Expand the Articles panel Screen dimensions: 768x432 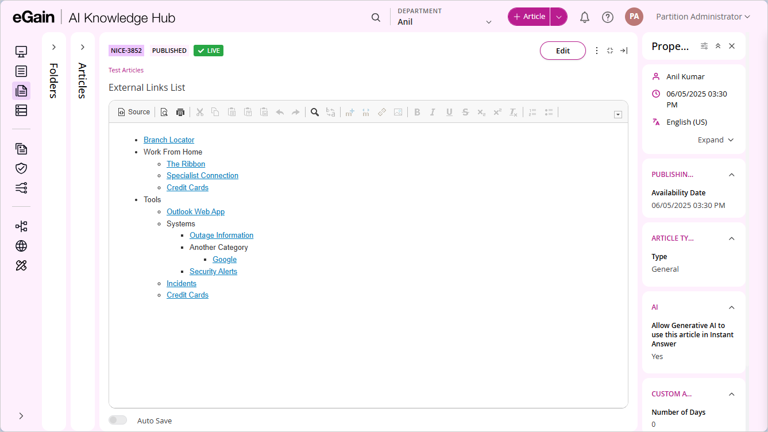coord(82,48)
